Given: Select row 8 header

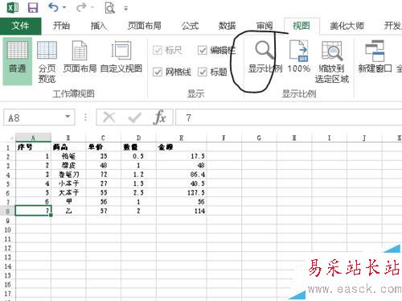Looking at the screenshot, I should (8, 211).
